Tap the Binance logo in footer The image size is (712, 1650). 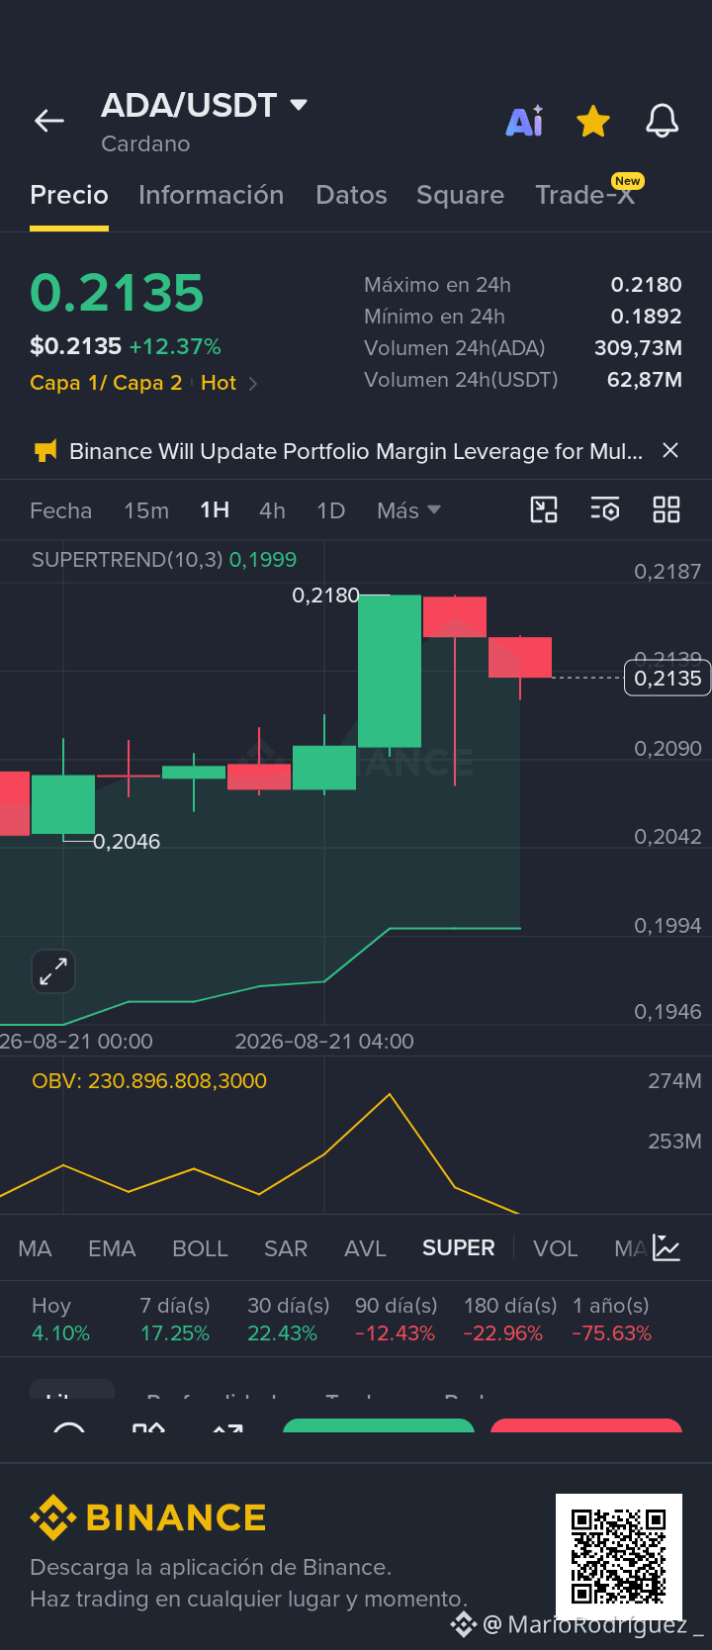pyautogui.click(x=148, y=1517)
